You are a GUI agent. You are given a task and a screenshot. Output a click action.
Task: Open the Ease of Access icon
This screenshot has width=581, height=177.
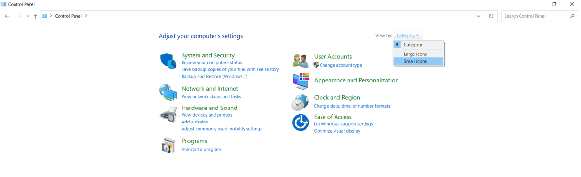[x=301, y=123]
